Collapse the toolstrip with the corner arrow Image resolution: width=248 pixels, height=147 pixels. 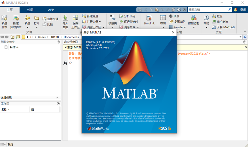245,31
